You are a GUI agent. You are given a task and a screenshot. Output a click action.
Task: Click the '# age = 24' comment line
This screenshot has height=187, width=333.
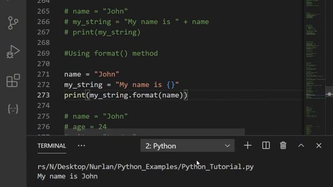click(85, 127)
